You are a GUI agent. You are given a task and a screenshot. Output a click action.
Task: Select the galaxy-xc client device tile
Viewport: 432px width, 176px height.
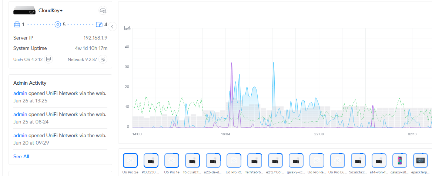pos(296,160)
